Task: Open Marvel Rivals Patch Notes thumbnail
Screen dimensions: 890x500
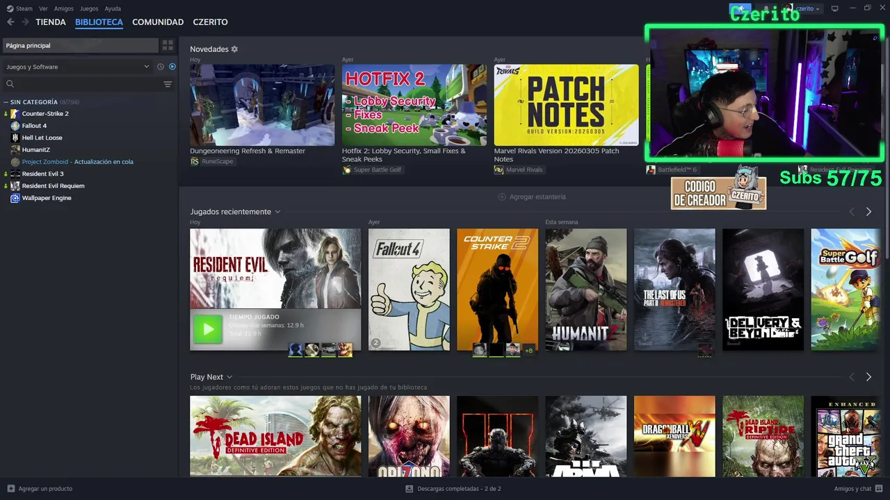Action: 566,105
